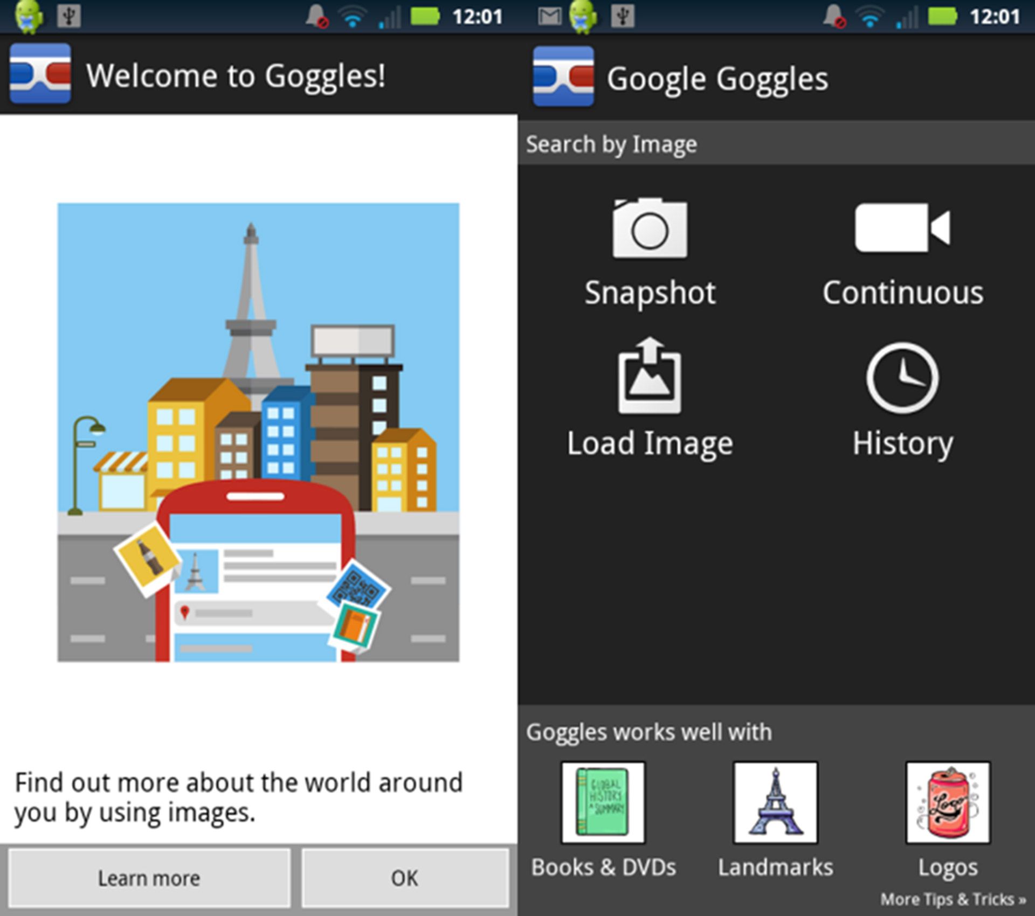Open History clock icon
1035x916 pixels.
(902, 378)
